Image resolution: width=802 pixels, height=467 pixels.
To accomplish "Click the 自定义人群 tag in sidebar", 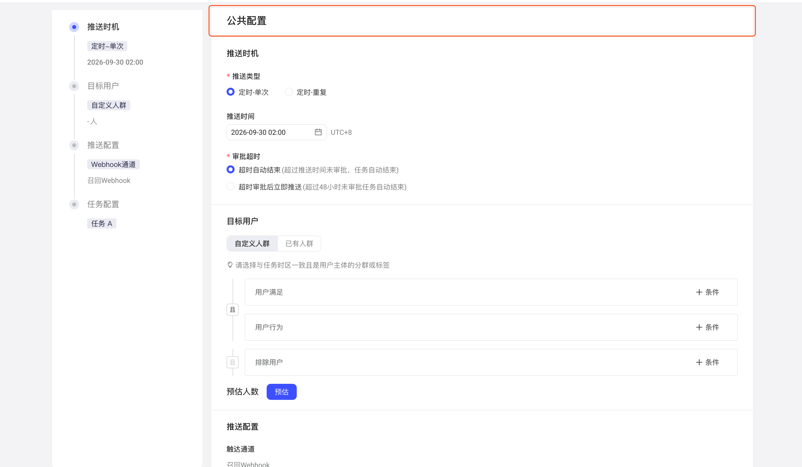I will point(109,105).
